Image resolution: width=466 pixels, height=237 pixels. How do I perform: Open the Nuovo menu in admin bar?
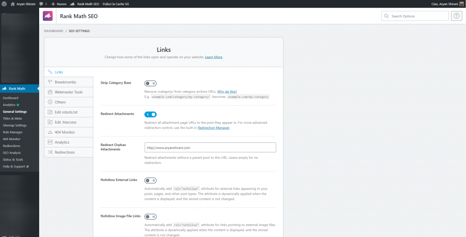coord(59,4)
